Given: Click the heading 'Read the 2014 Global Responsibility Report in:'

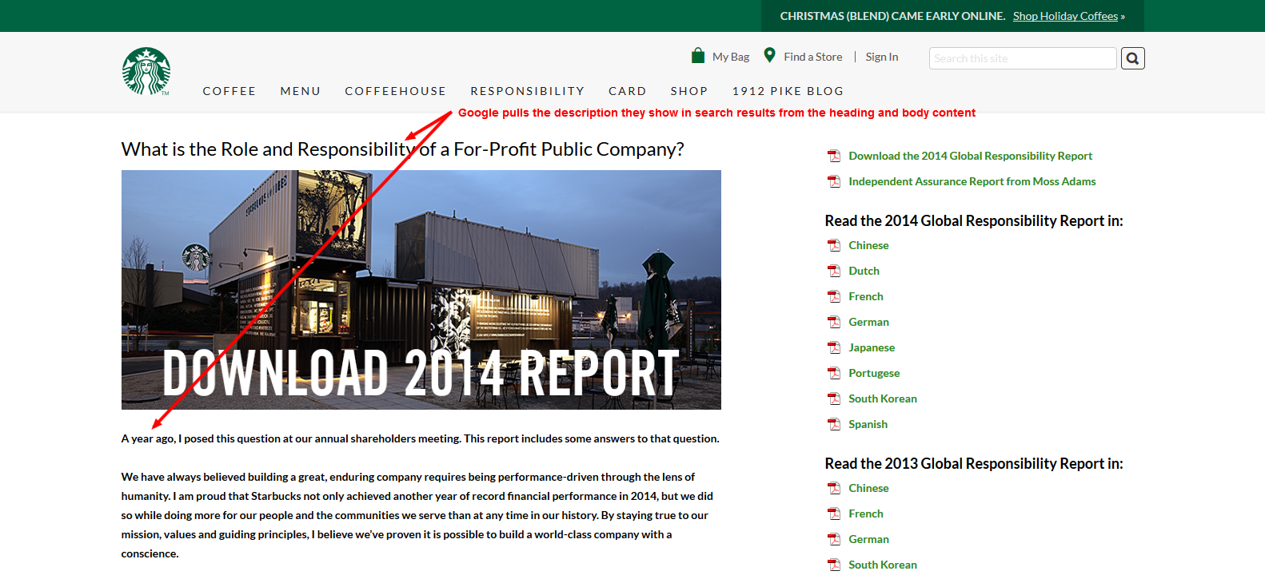Looking at the screenshot, I should 974,220.
